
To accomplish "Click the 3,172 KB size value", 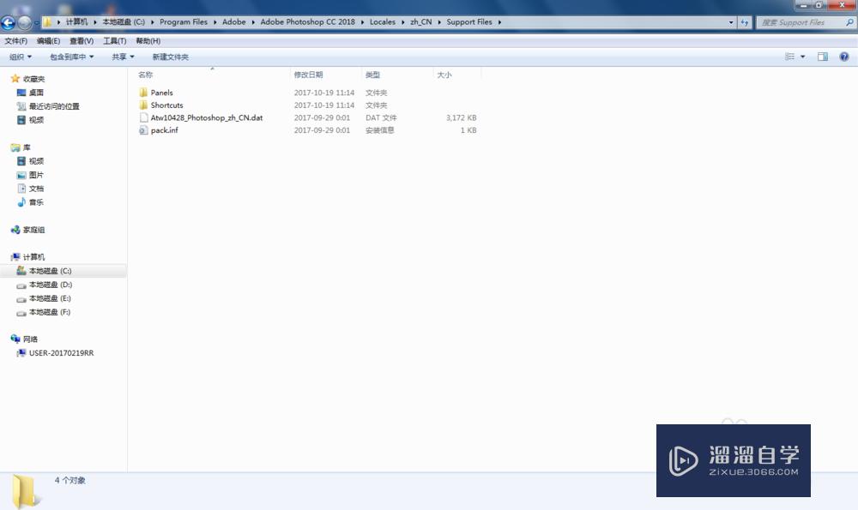I will click(462, 117).
